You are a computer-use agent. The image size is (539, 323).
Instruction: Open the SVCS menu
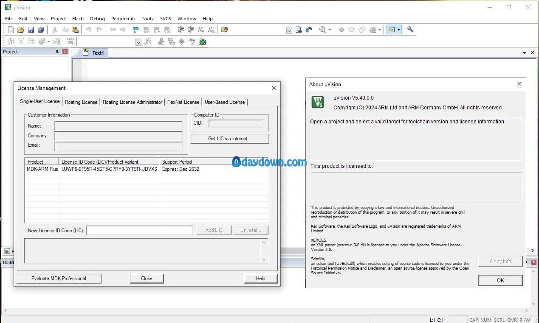166,19
